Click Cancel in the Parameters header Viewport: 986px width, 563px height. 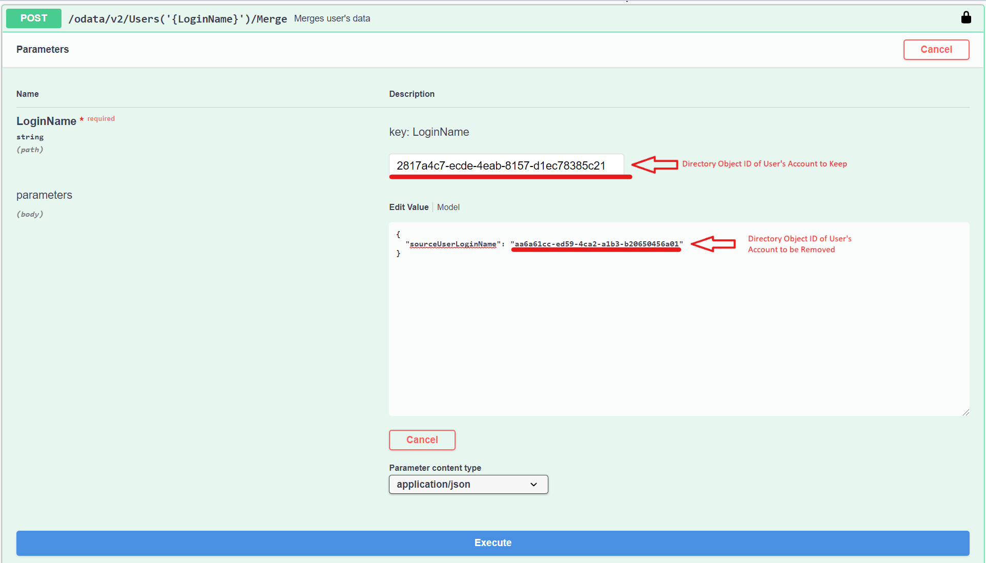(936, 50)
